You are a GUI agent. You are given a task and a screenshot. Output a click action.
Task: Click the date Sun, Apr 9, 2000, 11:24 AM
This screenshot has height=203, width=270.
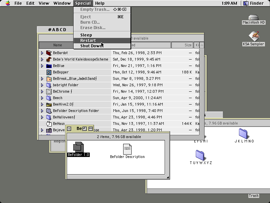(x=137, y=98)
